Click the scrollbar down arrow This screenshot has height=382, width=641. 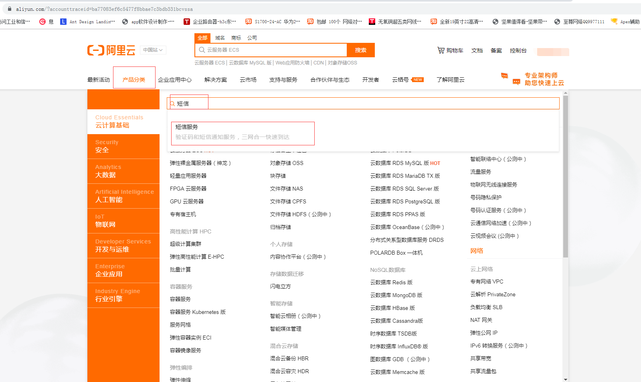point(566,379)
